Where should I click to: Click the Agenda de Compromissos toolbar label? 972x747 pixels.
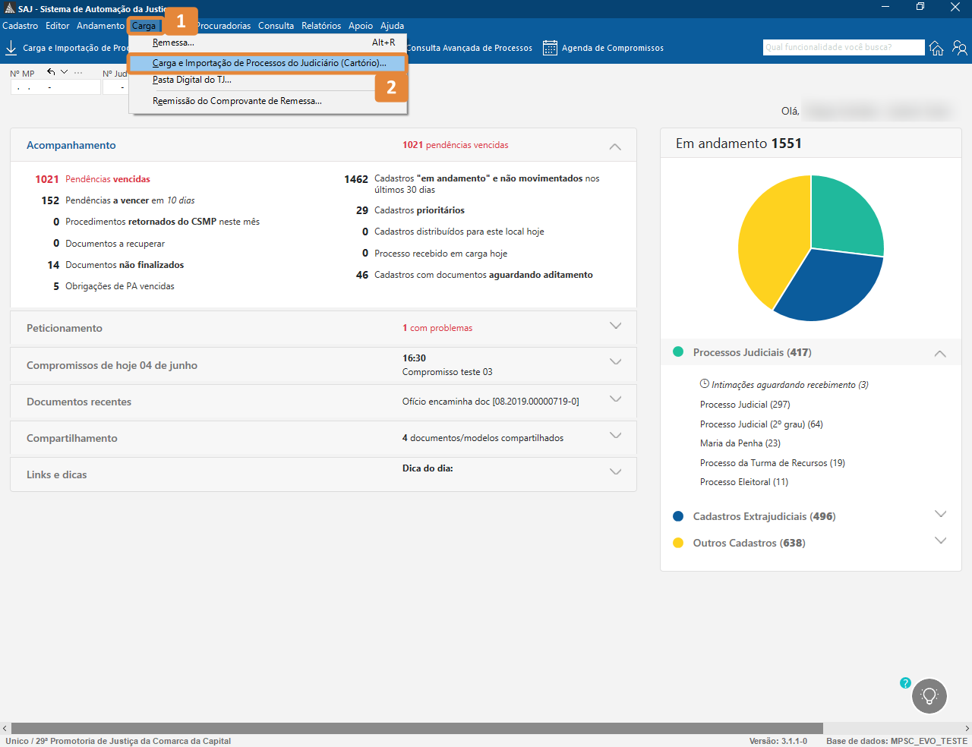coord(613,48)
